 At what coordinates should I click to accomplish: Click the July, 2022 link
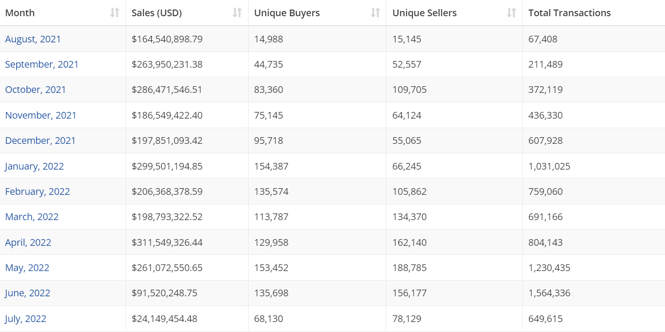26,319
